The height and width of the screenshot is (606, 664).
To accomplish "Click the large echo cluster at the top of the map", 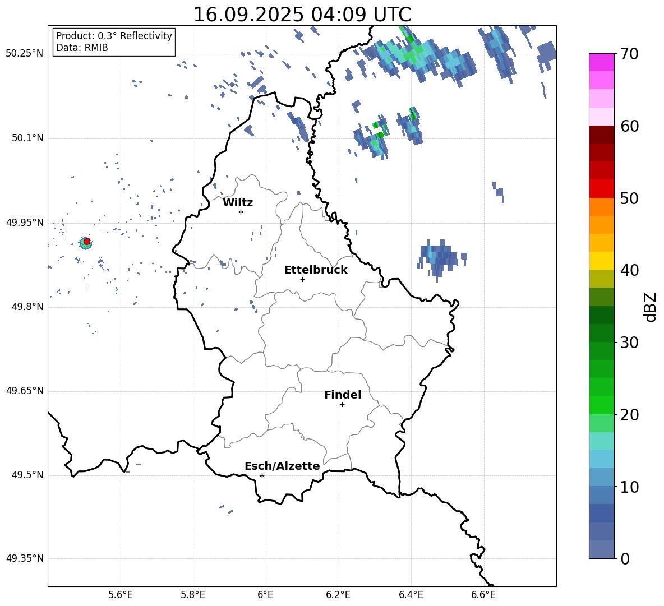I will click(417, 57).
